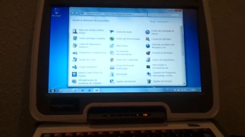Open Intel GMA Driver for Mobile icon
This screenshot has height=137, width=245.
click(74, 74)
